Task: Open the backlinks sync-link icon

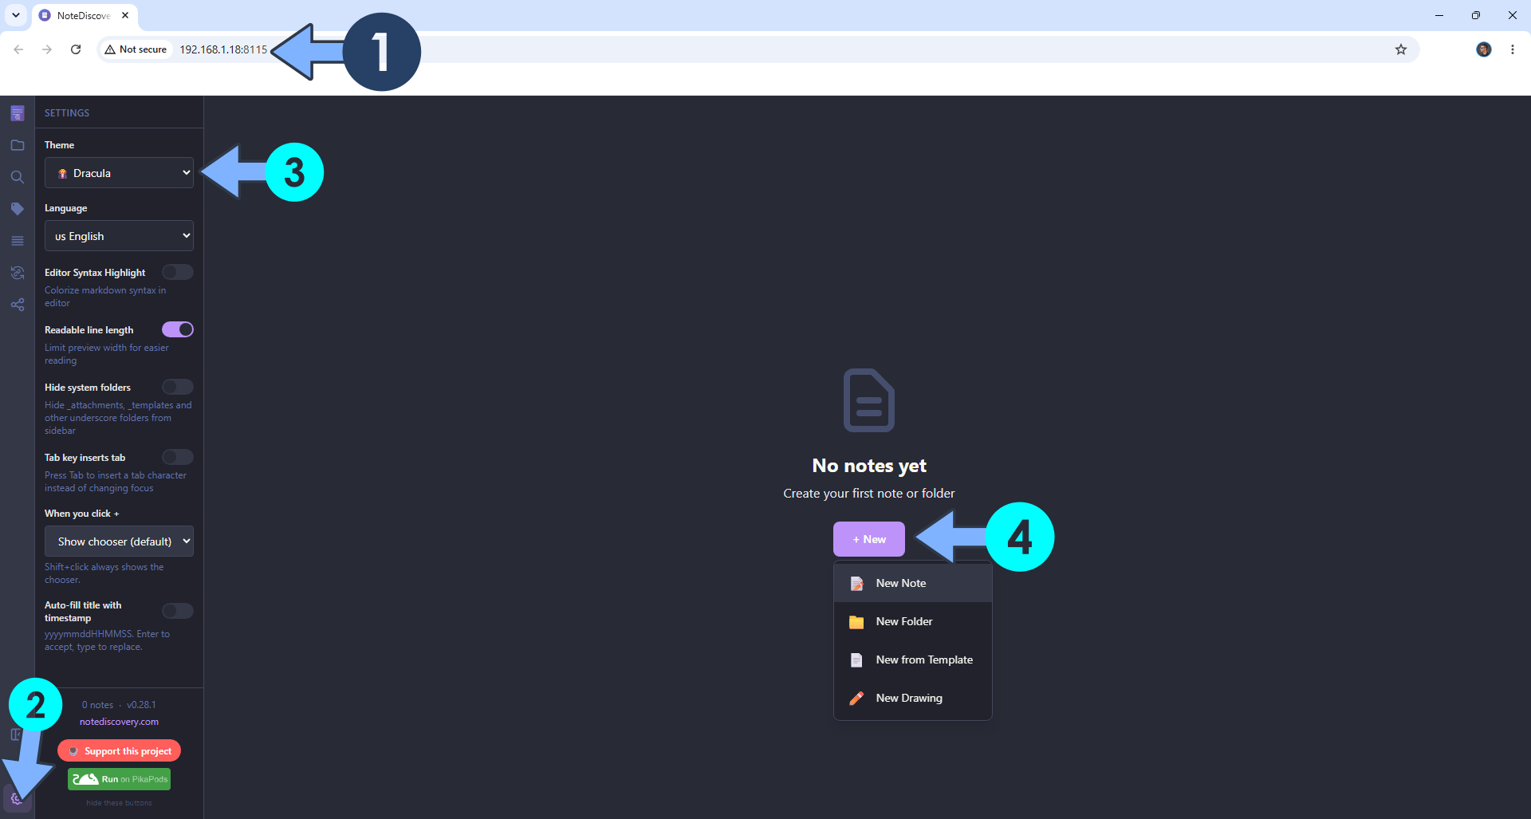Action: [18, 273]
